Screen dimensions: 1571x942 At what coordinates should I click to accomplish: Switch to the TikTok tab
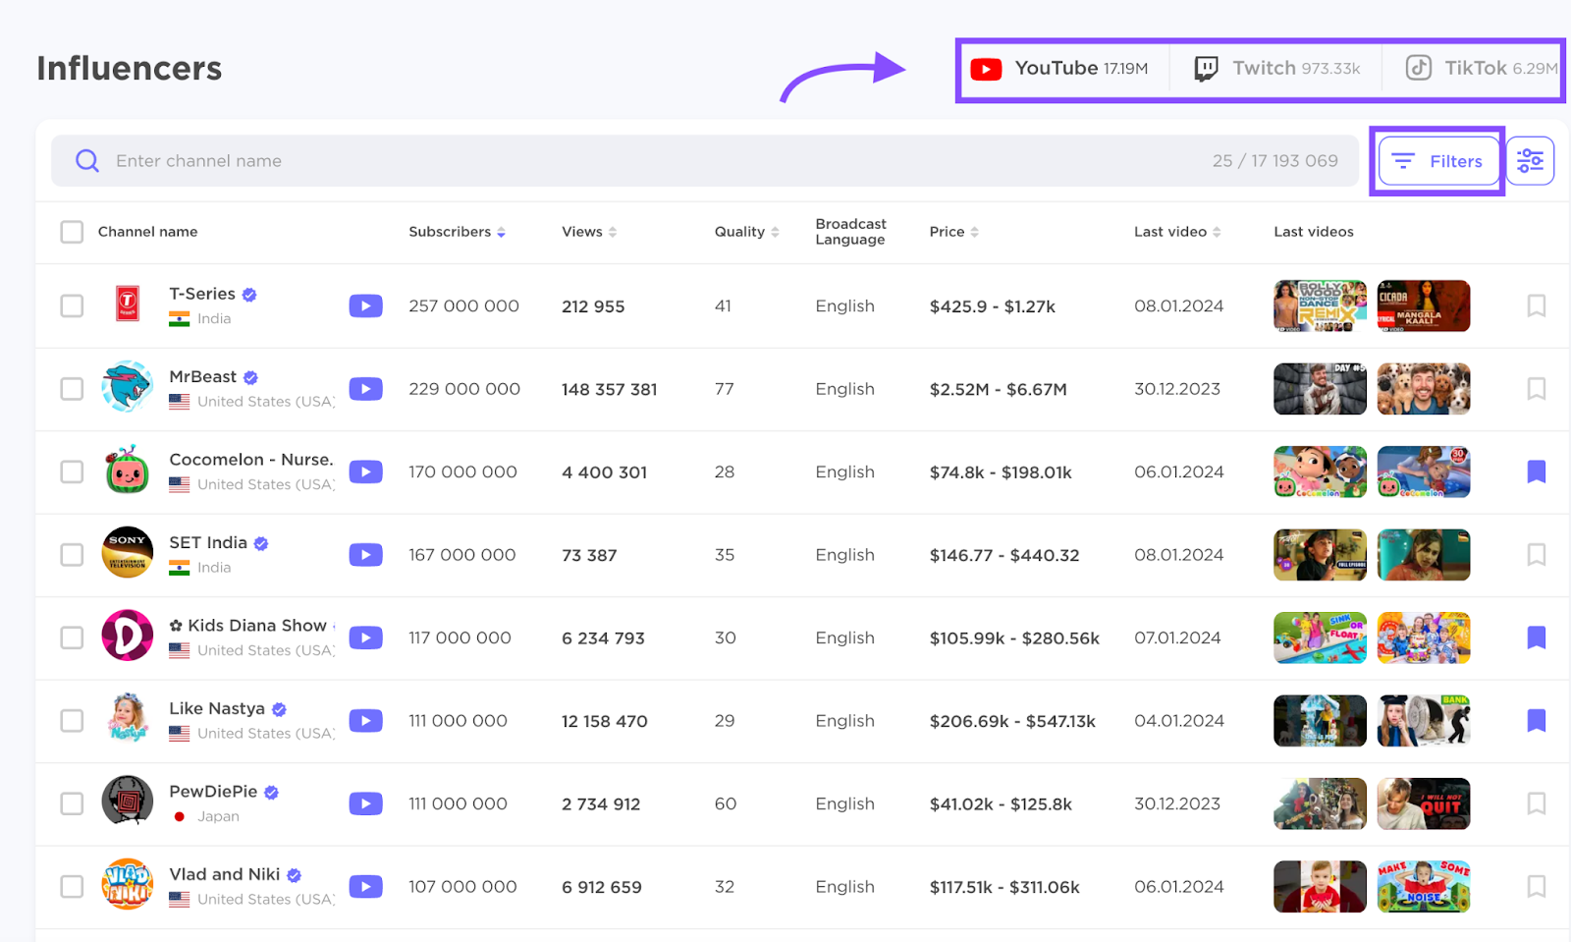(1481, 69)
